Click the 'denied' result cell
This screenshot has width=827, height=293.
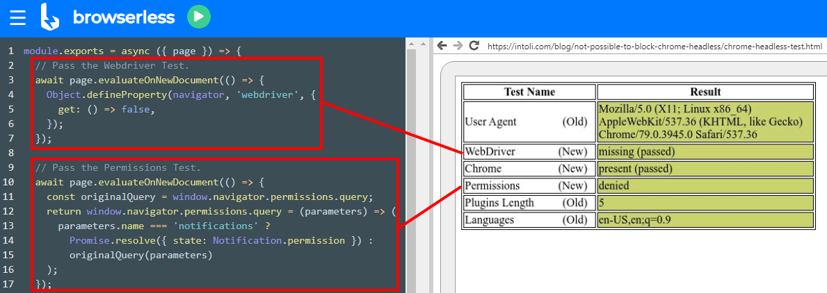(x=705, y=185)
